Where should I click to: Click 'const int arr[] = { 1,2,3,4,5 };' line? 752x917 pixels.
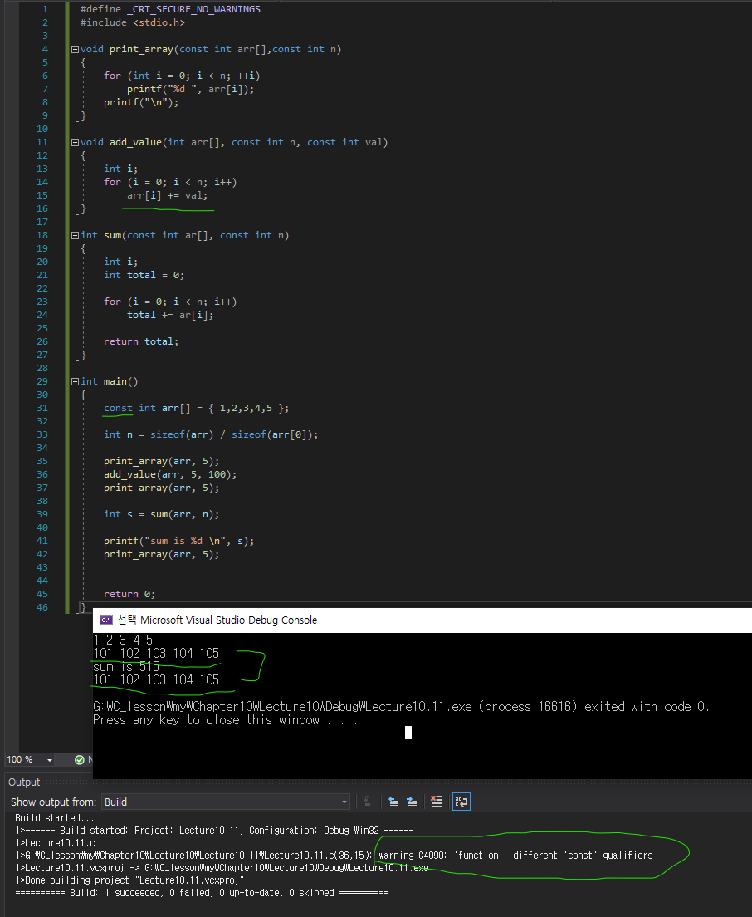pyautogui.click(x=197, y=408)
